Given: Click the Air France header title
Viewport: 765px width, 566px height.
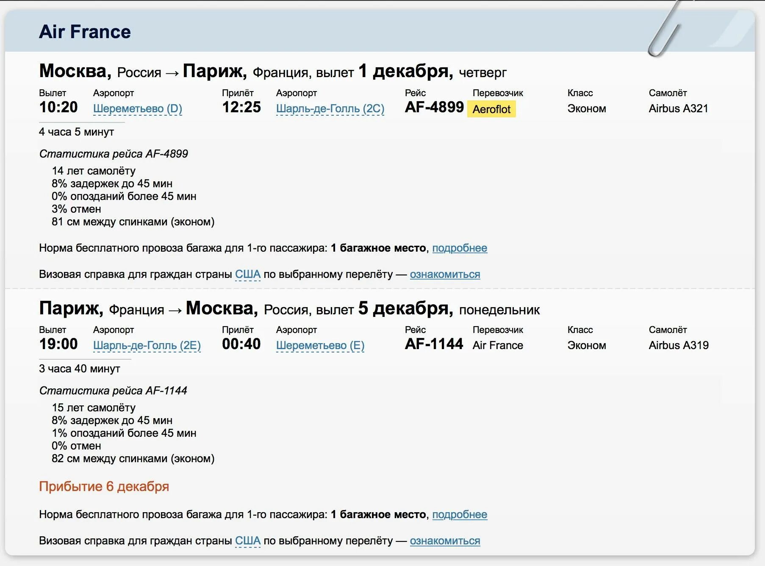Looking at the screenshot, I should coord(85,32).
